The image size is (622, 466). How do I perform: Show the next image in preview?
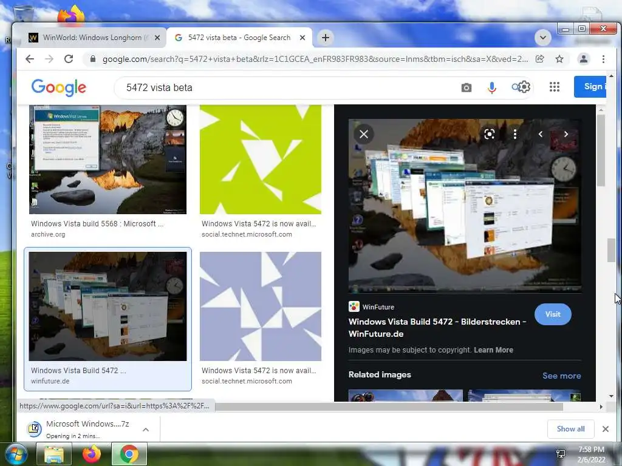point(566,134)
